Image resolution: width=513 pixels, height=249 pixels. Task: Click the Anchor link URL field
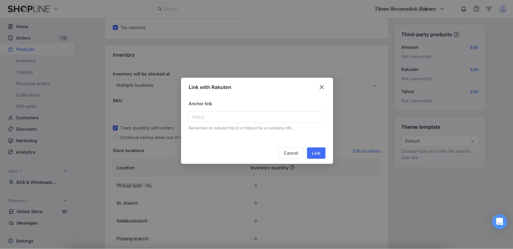pyautogui.click(x=257, y=117)
